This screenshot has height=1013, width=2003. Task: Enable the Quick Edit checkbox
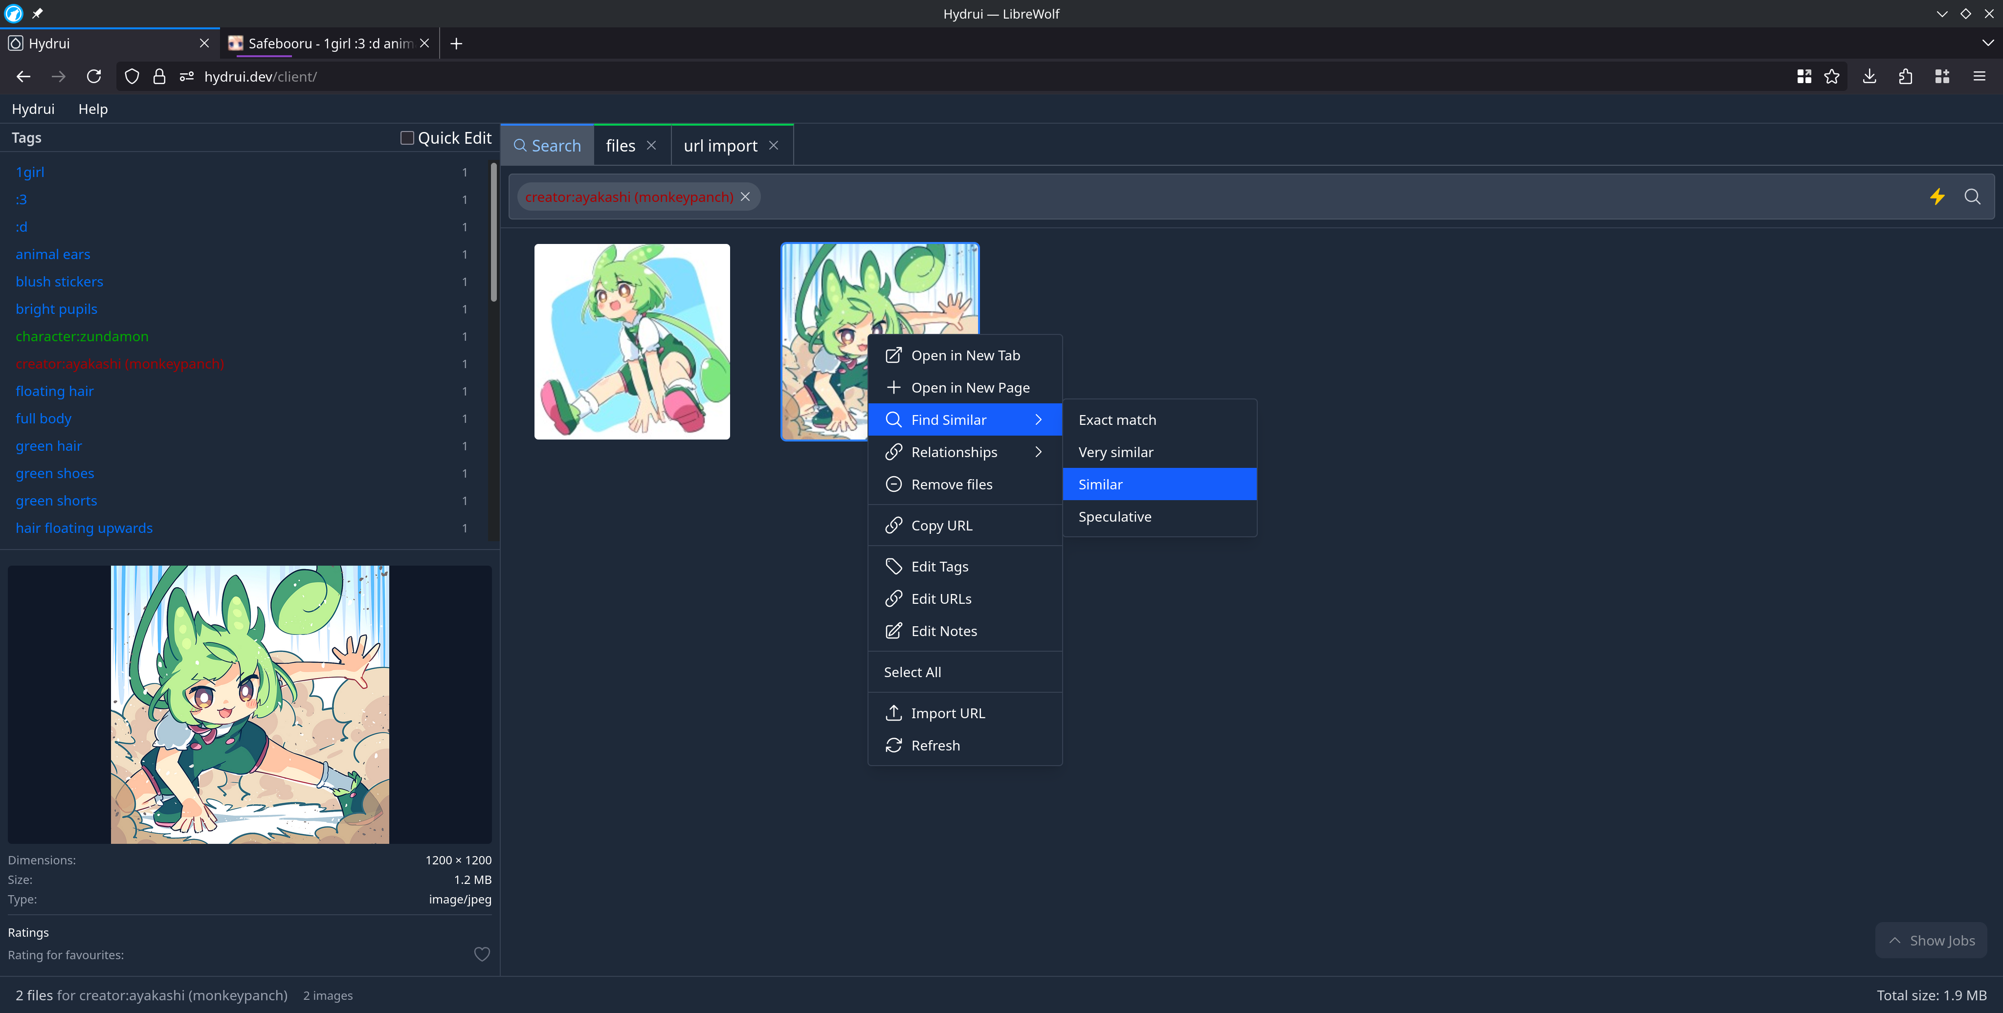click(x=407, y=137)
